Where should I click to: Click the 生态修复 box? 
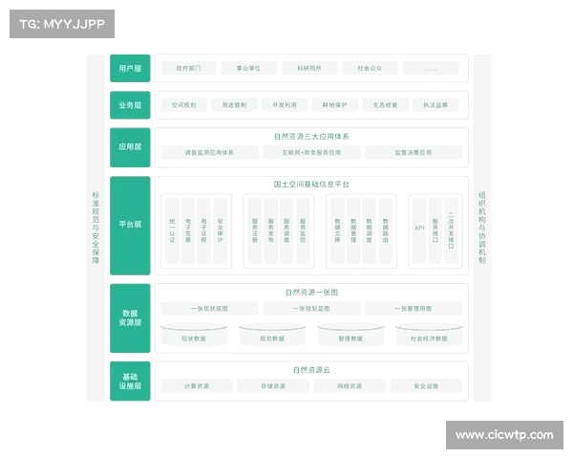[x=387, y=104]
